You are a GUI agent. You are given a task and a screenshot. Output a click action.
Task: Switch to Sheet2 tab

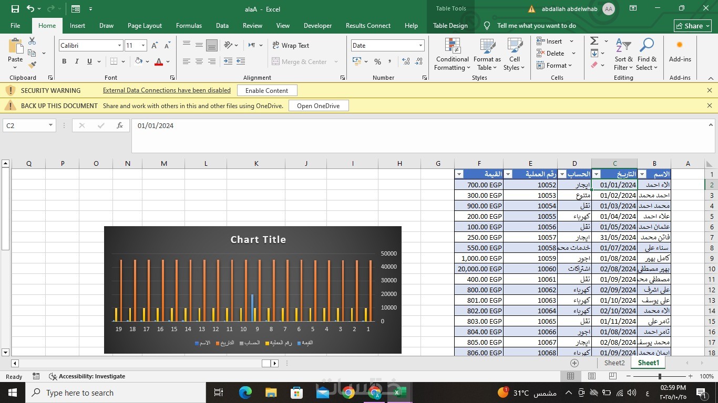(x=614, y=363)
